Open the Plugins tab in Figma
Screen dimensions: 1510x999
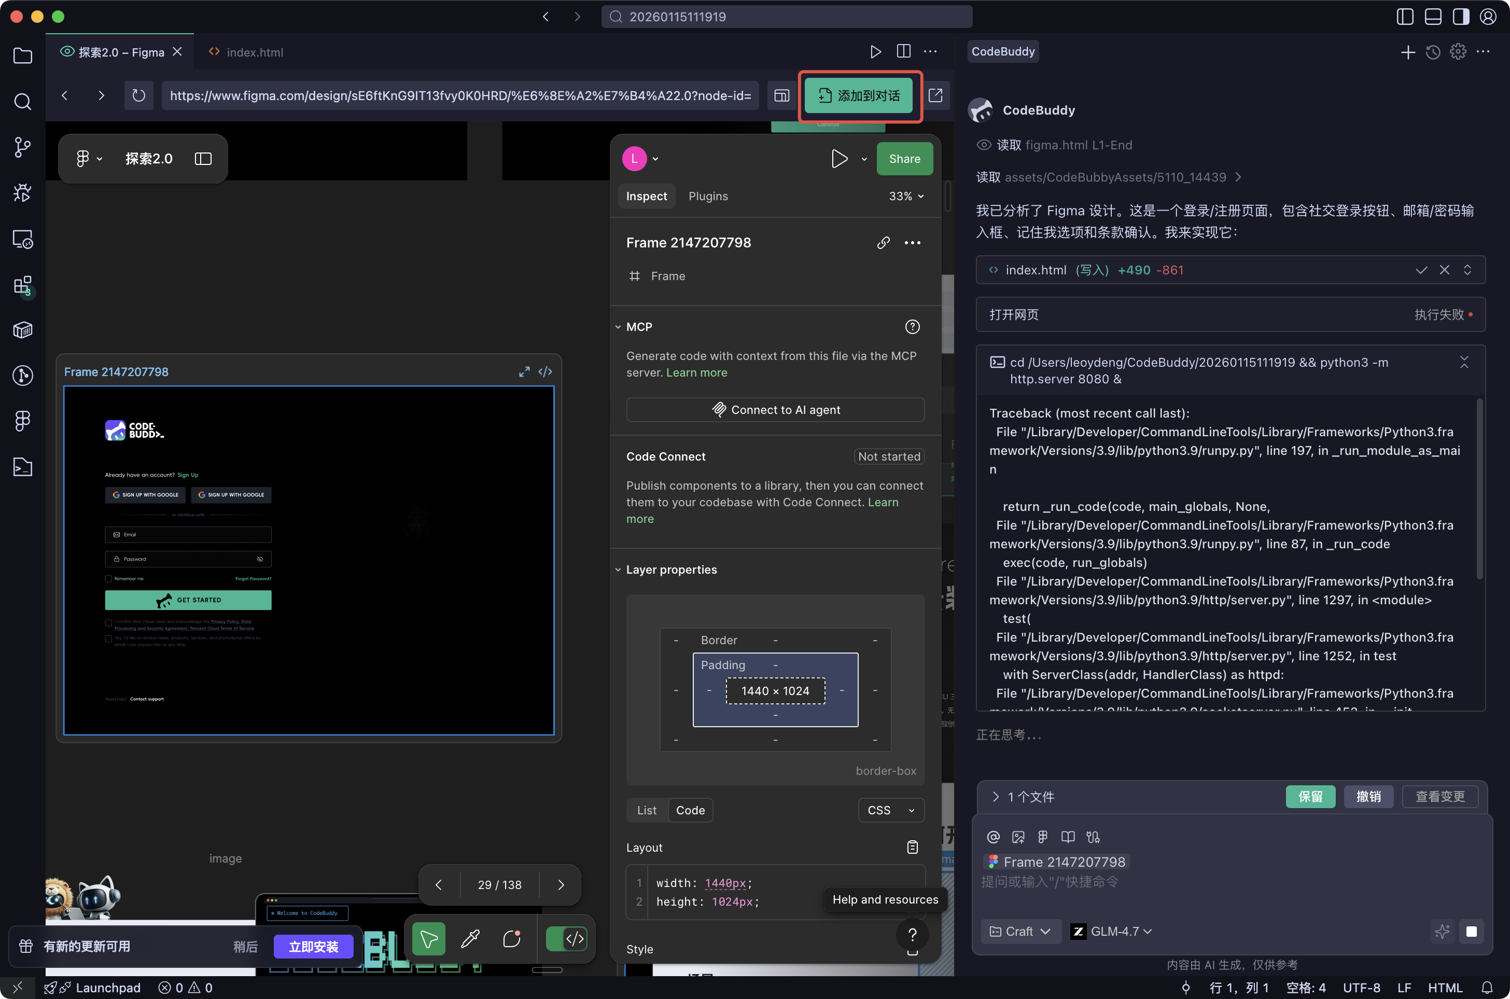coord(708,196)
